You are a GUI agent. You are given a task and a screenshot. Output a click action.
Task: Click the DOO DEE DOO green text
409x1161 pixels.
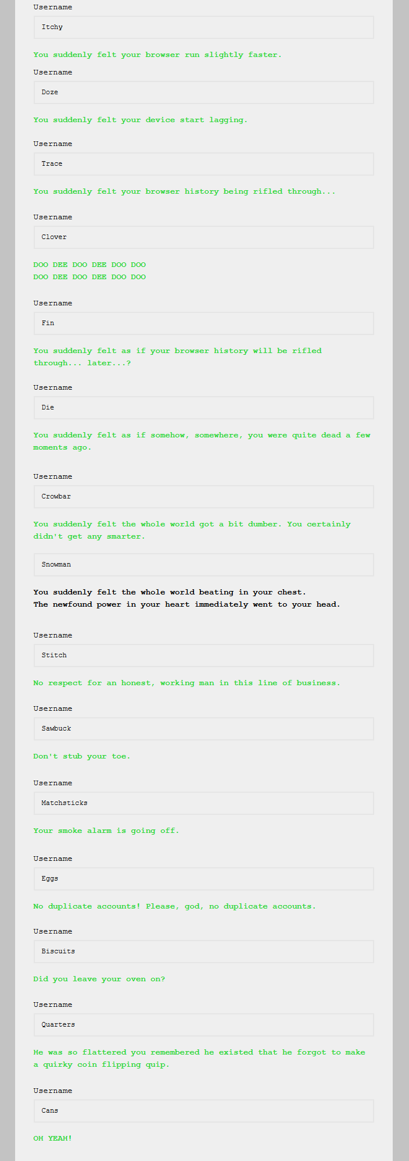tap(89, 271)
